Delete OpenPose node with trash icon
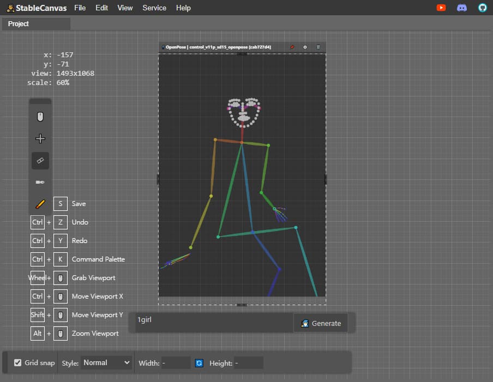Image resolution: width=493 pixels, height=382 pixels. tap(318, 47)
